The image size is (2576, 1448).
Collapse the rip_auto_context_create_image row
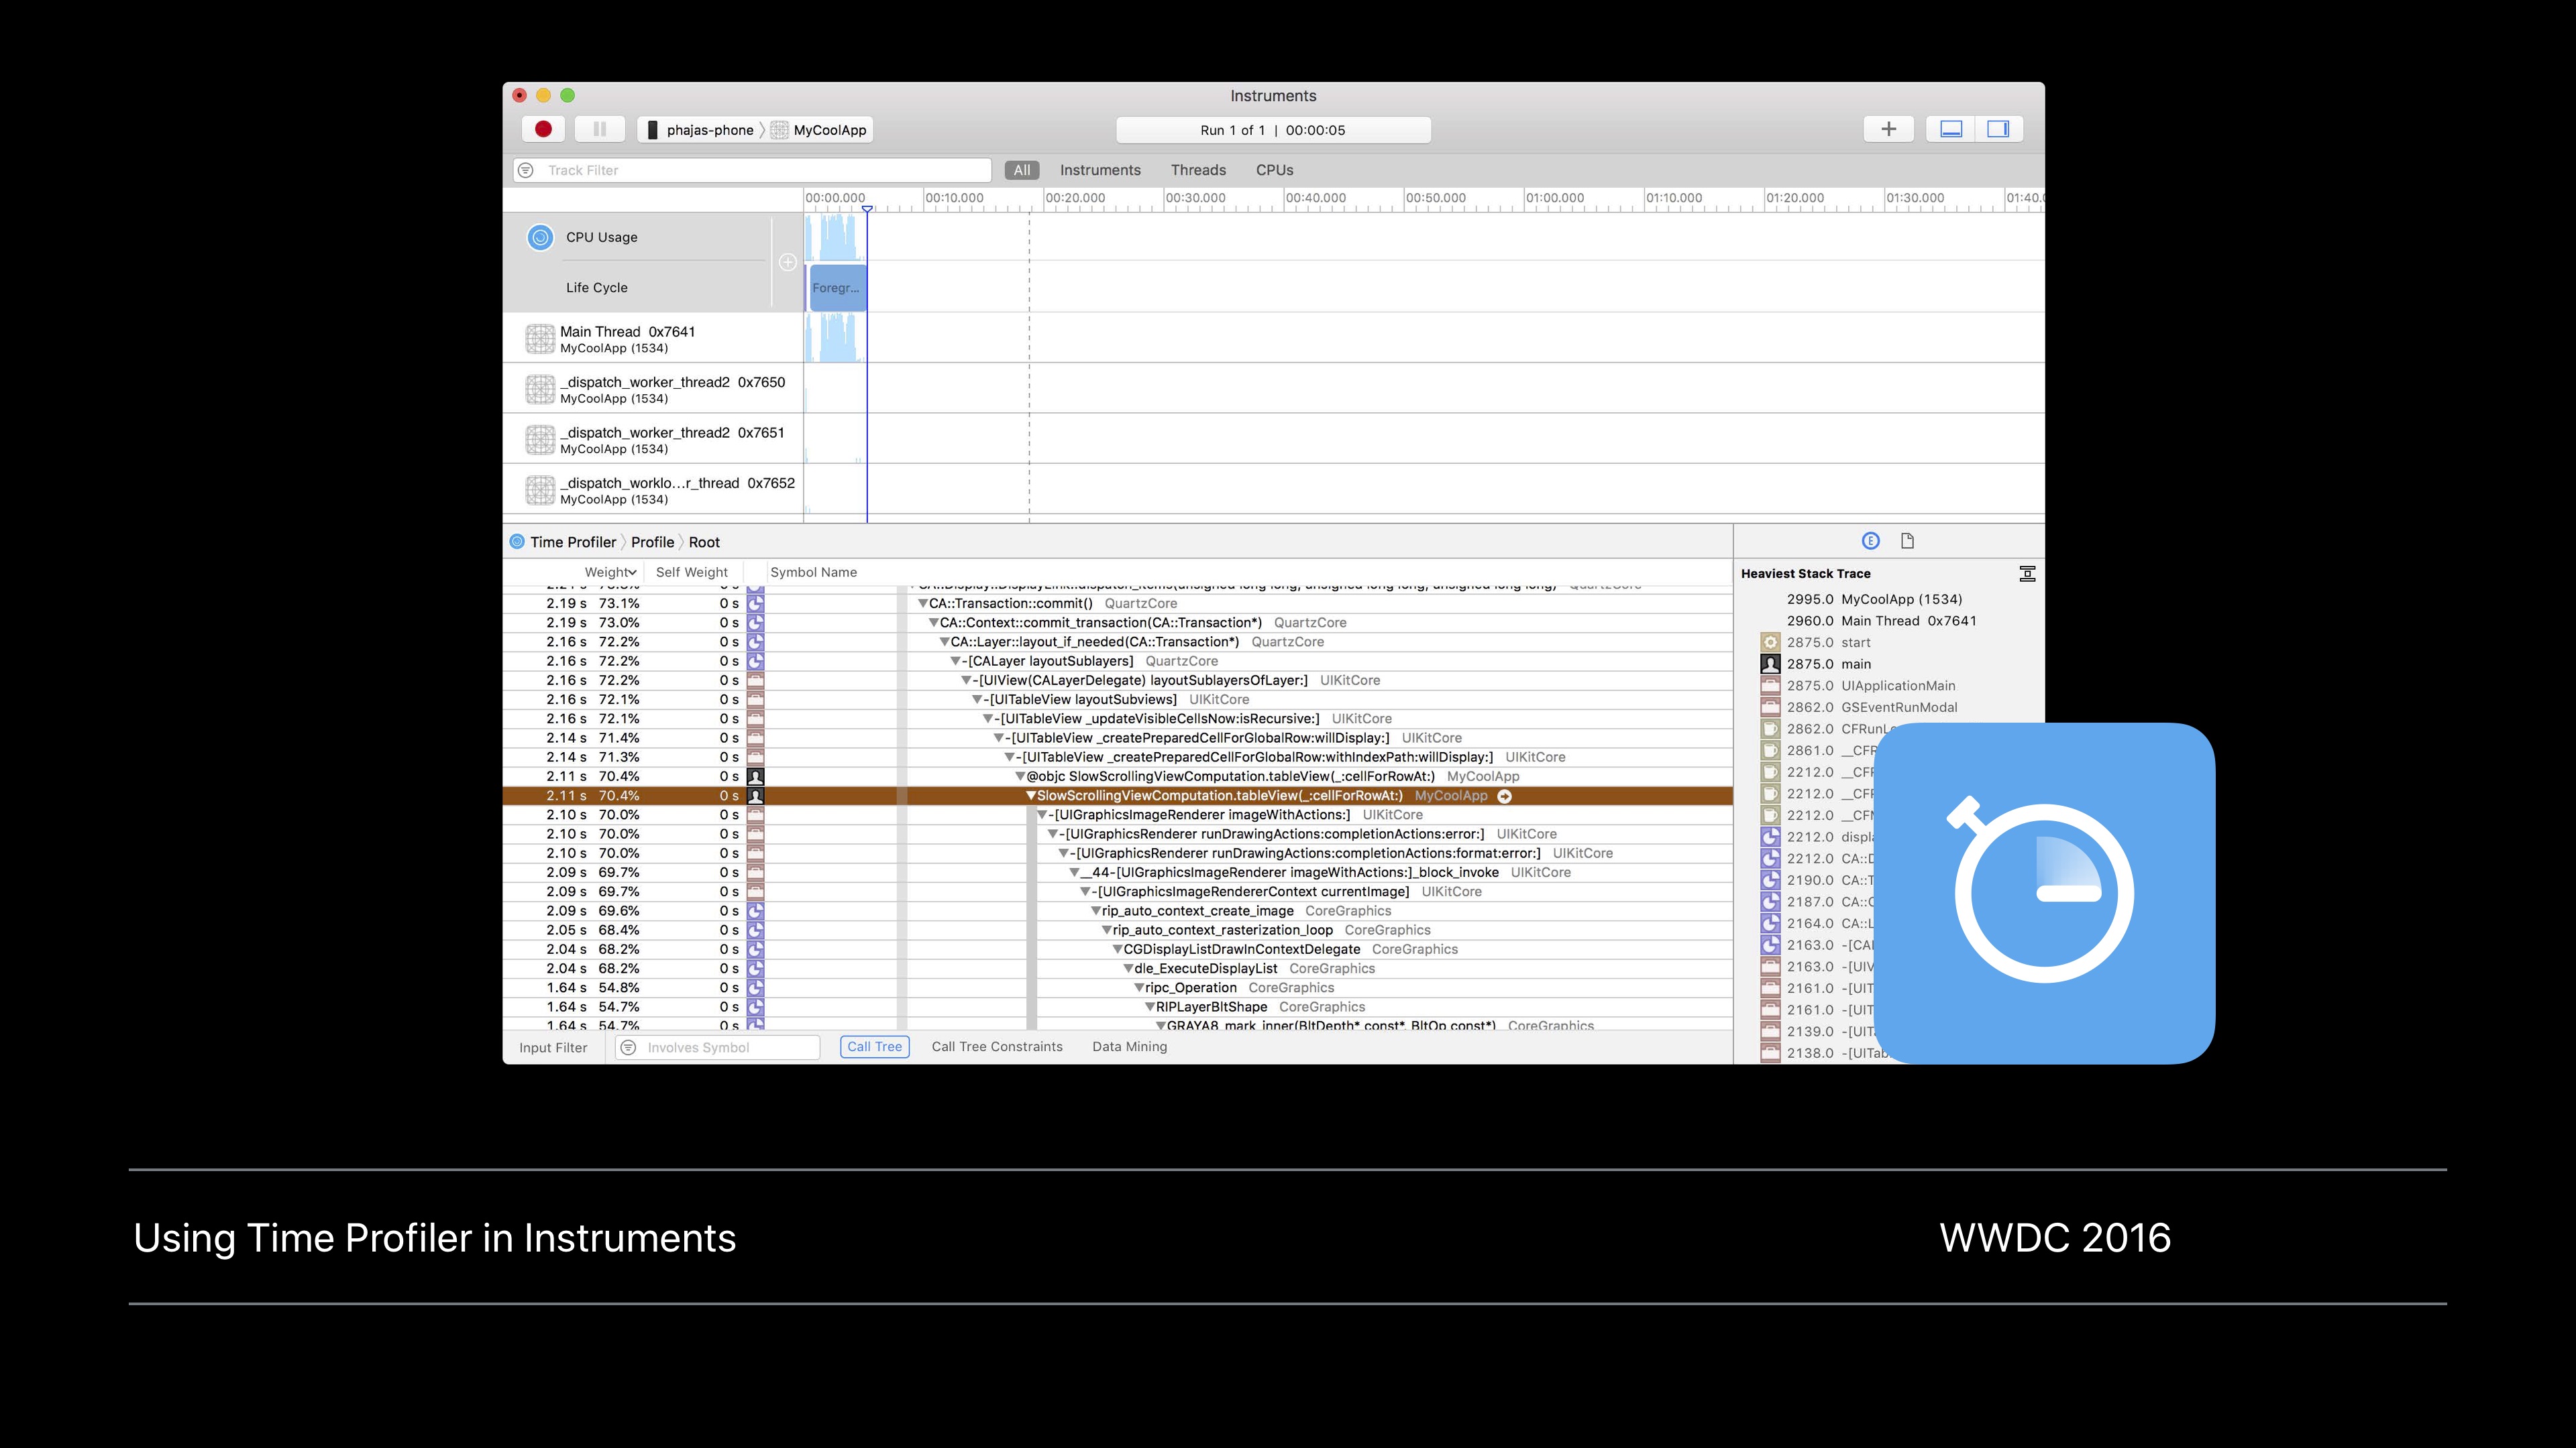point(1096,912)
